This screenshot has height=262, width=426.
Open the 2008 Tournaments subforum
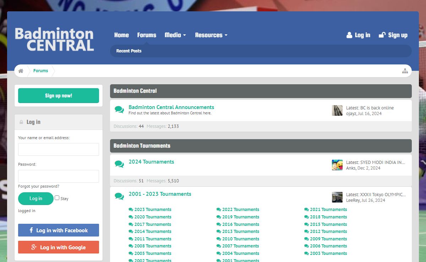tap(153, 246)
